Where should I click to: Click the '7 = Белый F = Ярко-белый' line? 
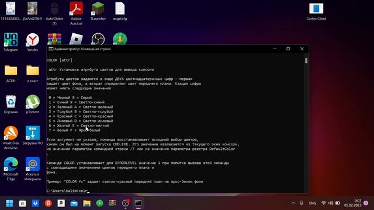point(74,130)
